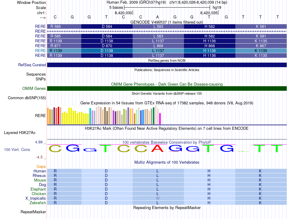Click the L residue in Zebrafish row
Image resolution: width=287 pixels, height=219 pixels.
[x=157, y=203]
